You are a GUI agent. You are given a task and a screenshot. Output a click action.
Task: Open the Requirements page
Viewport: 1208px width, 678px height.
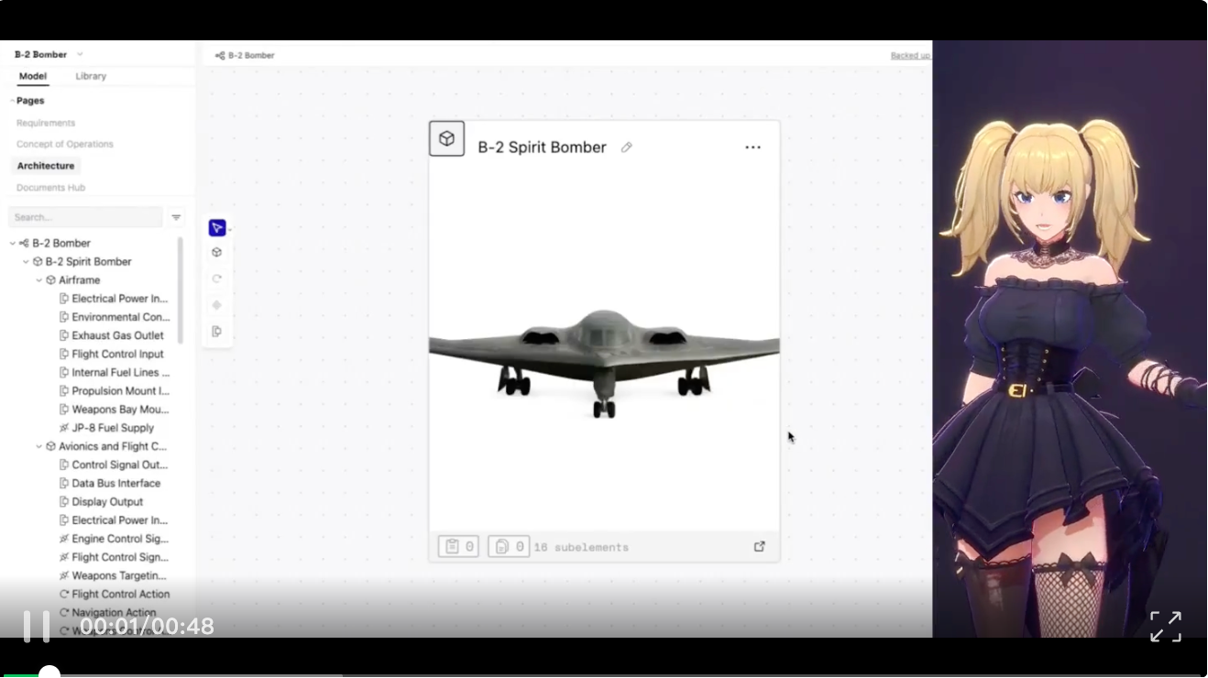[46, 123]
